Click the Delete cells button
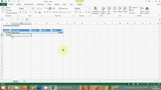The image size is (161, 90). click(120, 10)
